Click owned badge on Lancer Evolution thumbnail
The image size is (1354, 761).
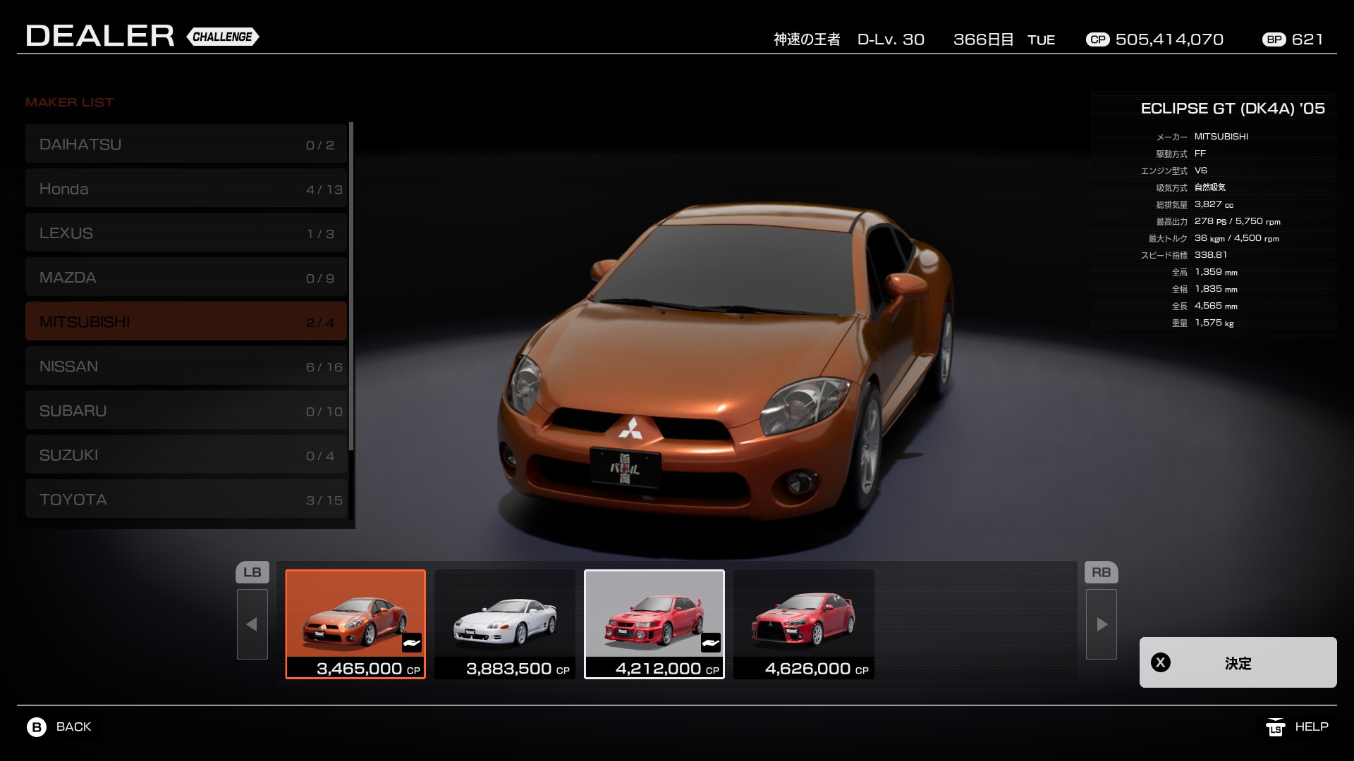point(710,643)
